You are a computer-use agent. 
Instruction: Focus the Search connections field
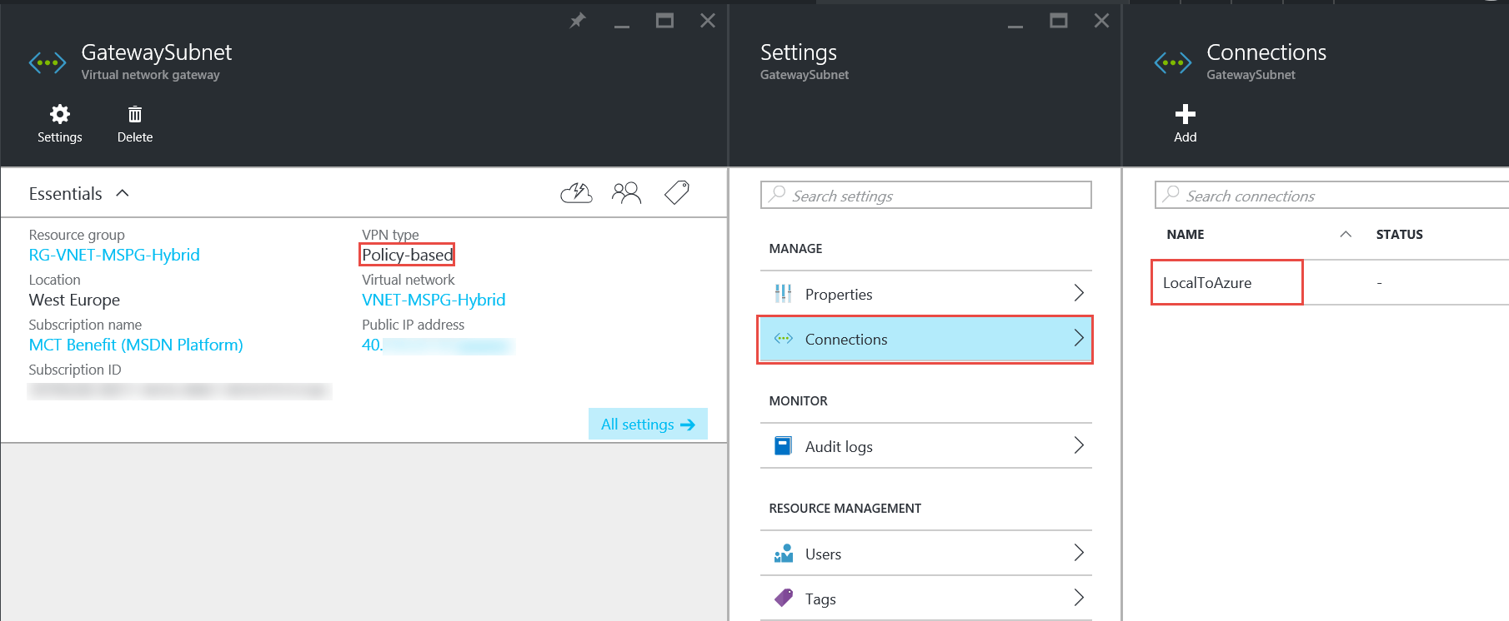click(1332, 195)
